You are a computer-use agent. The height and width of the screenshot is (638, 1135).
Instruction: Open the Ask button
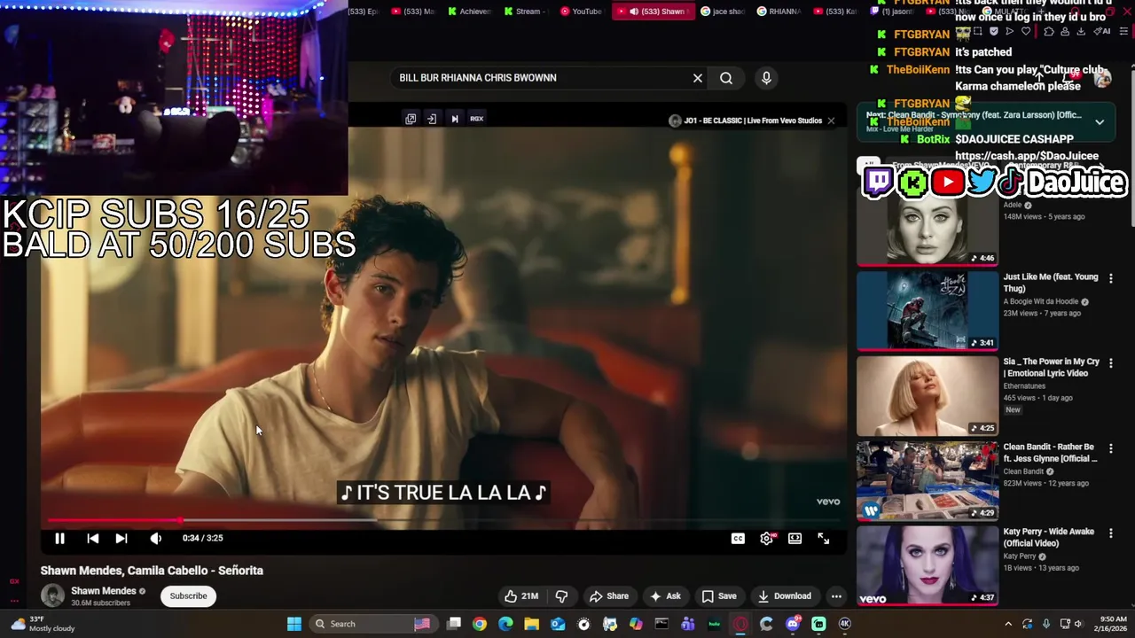coord(665,596)
